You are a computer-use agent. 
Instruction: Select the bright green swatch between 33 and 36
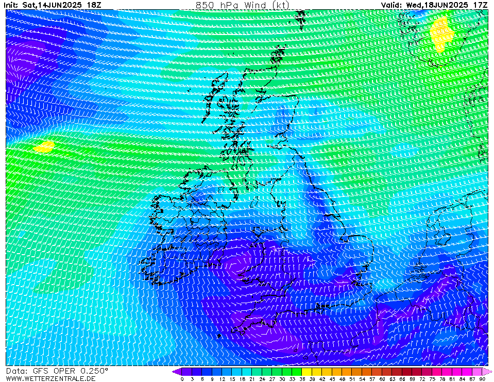297,372
